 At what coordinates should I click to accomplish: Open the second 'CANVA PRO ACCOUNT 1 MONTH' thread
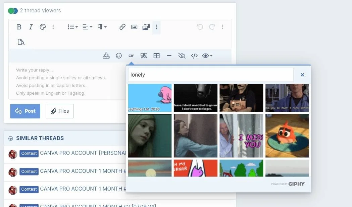[x=83, y=189]
